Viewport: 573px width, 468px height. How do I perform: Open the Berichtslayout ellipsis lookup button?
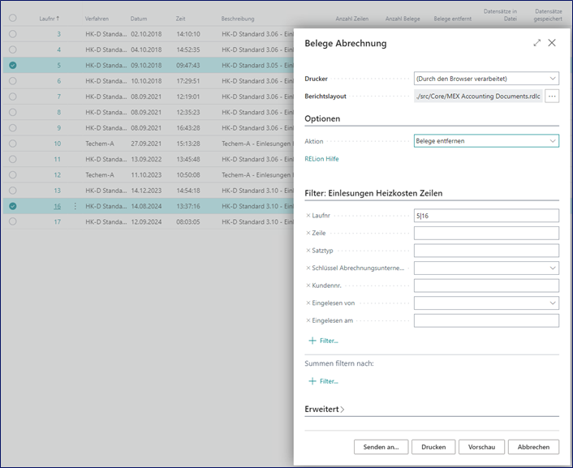pos(552,96)
